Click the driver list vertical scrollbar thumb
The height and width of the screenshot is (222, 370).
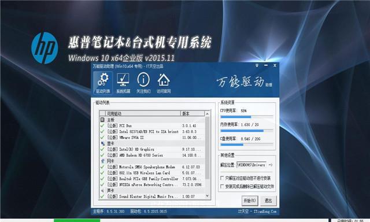[207, 147]
